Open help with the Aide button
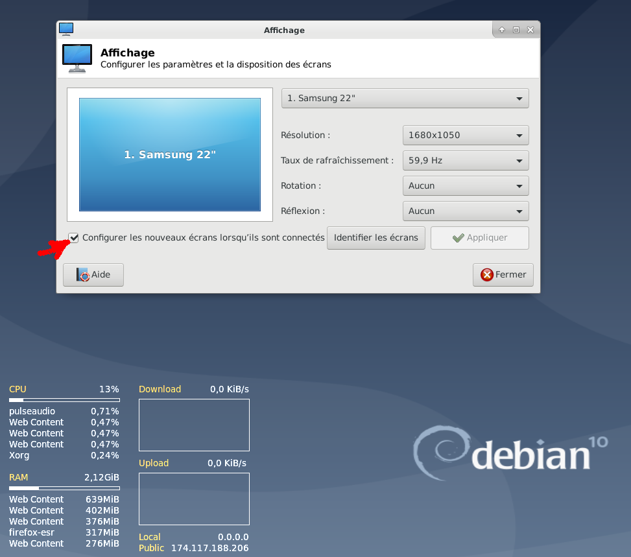 click(x=93, y=274)
